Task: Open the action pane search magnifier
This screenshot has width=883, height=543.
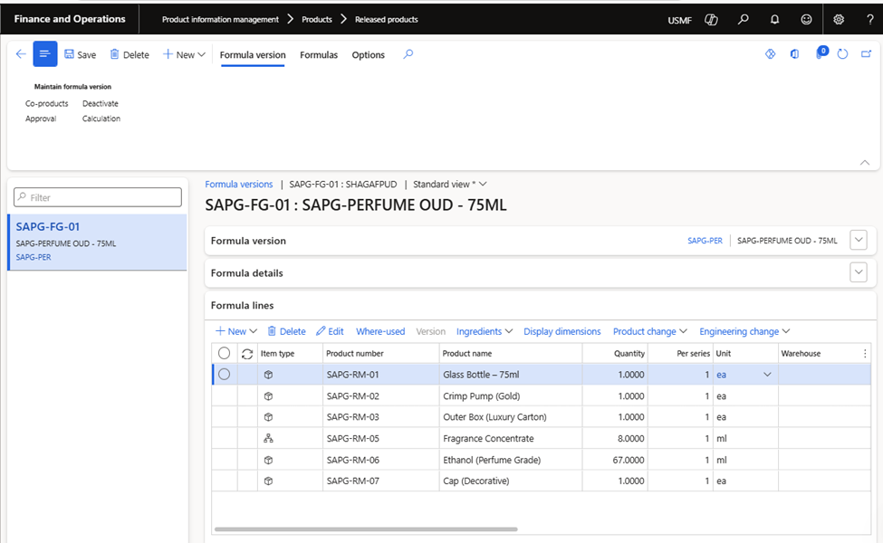Action: [x=408, y=54]
